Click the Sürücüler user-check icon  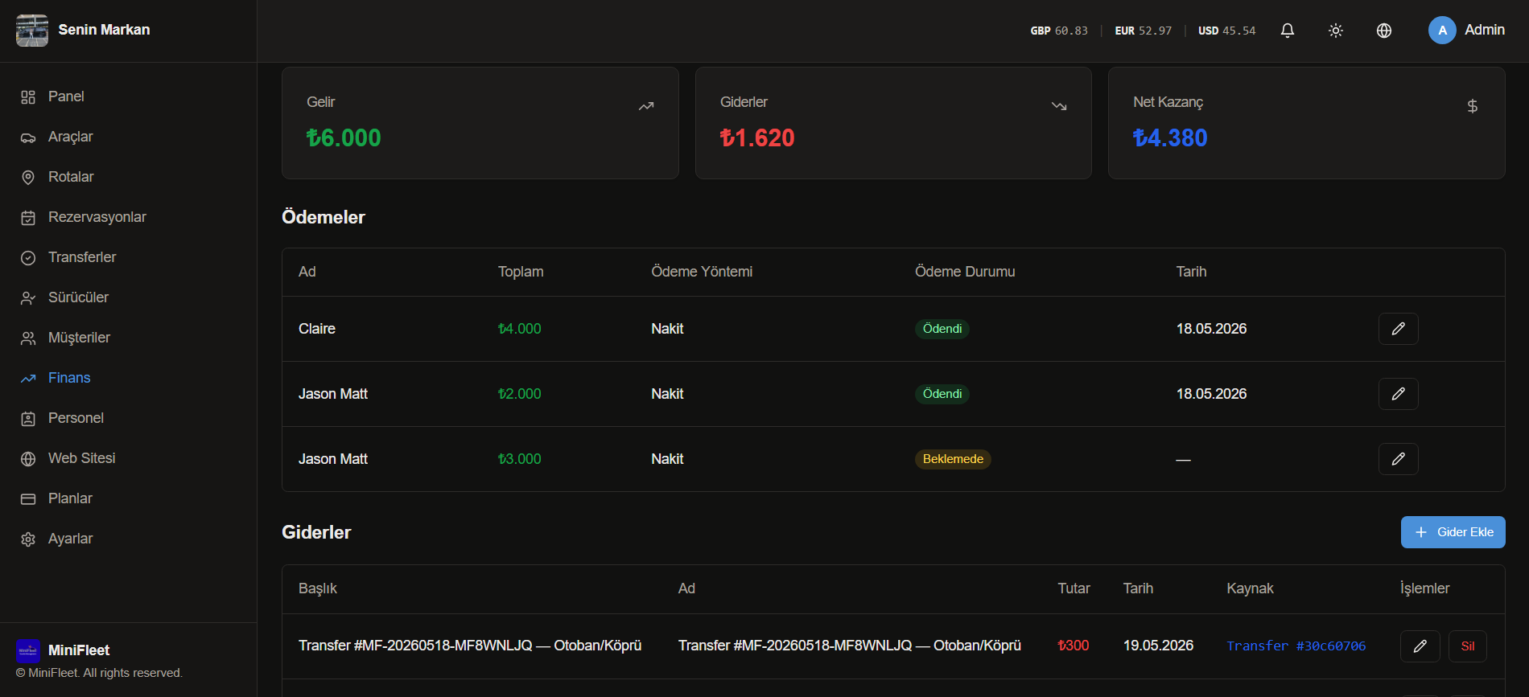point(28,298)
